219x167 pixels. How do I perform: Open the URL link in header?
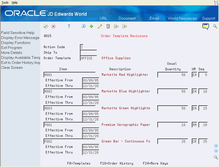(x=103, y=18)
